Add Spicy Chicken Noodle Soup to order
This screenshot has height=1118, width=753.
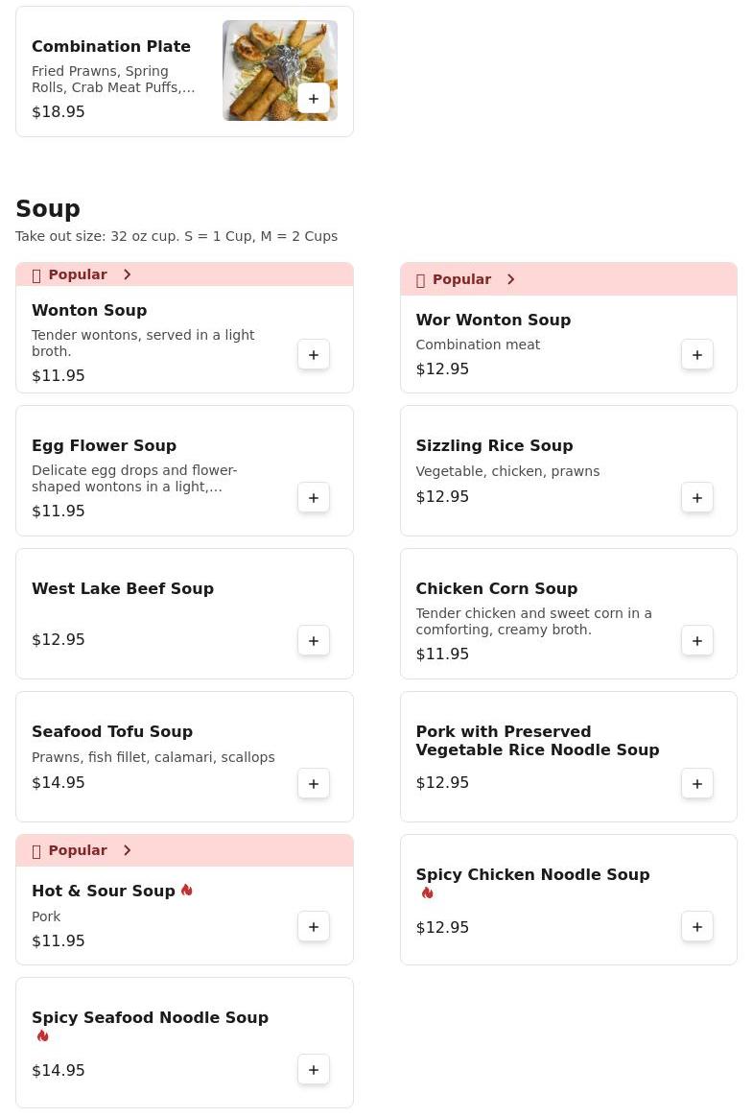tap(697, 927)
